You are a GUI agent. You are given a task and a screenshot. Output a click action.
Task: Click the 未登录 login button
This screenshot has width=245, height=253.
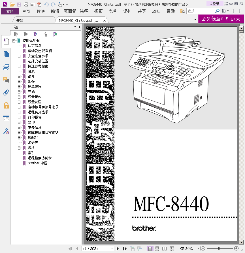(x=214, y=4)
